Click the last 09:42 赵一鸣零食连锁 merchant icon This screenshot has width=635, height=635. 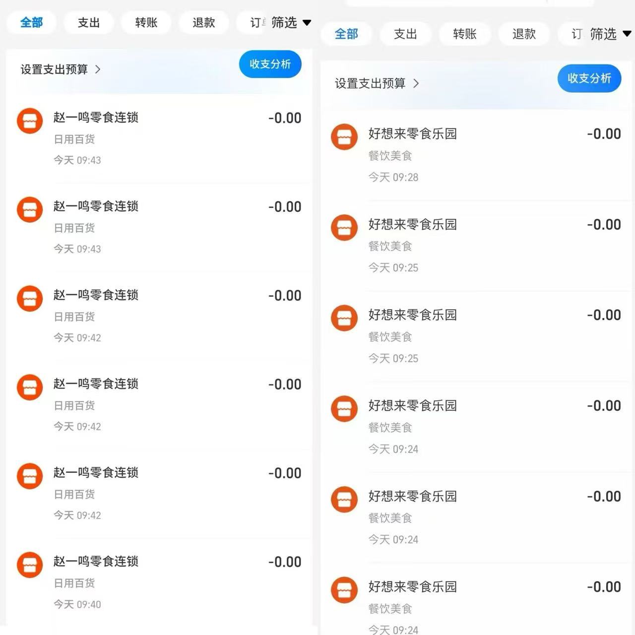(x=30, y=476)
